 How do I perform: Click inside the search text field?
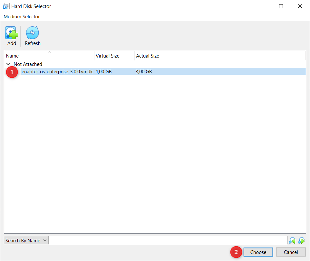pos(168,240)
